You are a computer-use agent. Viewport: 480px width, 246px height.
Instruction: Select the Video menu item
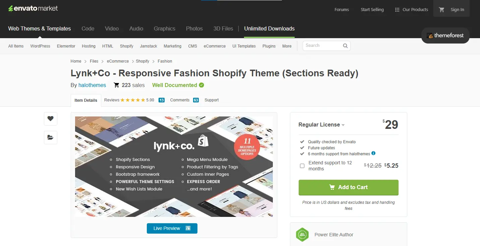click(x=112, y=28)
